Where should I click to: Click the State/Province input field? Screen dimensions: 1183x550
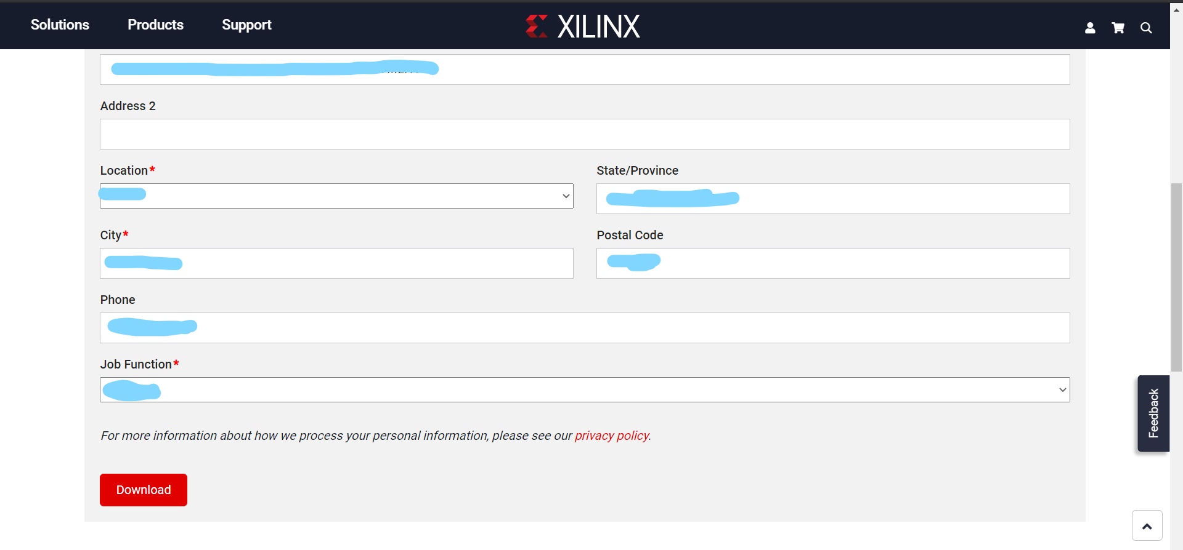(833, 199)
